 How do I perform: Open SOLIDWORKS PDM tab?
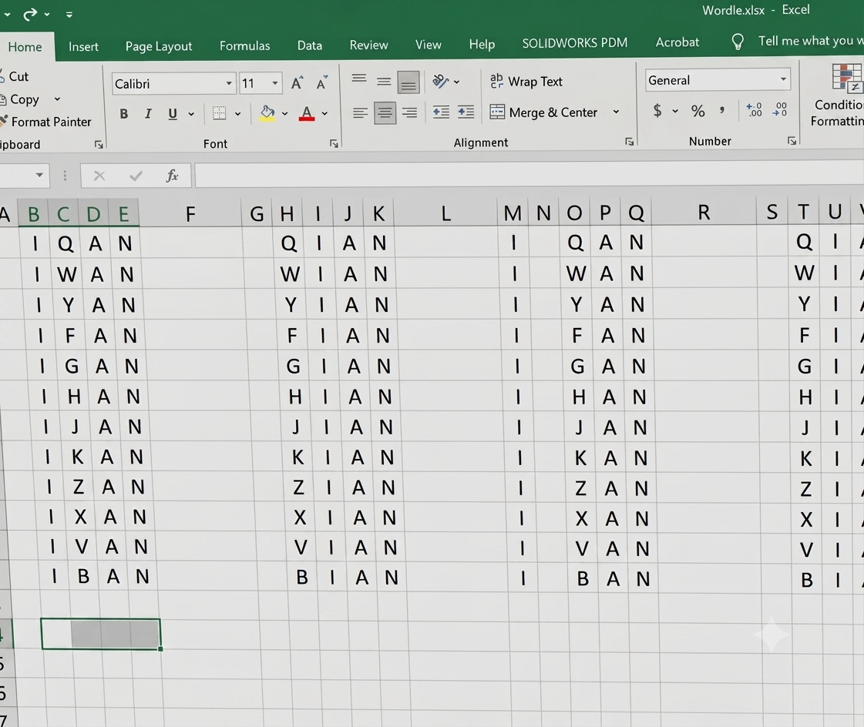575,43
